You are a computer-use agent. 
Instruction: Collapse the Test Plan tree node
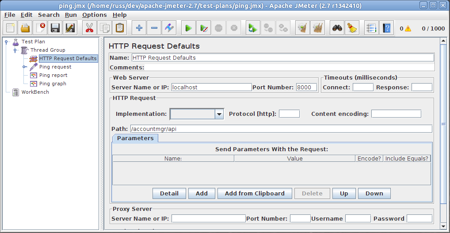coord(6,42)
